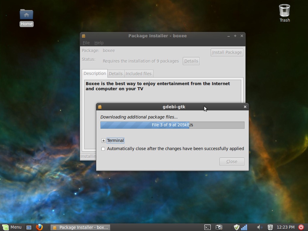Open the File menu in Package Installer

point(86,43)
